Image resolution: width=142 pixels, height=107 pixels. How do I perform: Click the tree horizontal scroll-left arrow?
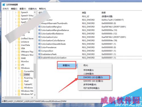3,98
